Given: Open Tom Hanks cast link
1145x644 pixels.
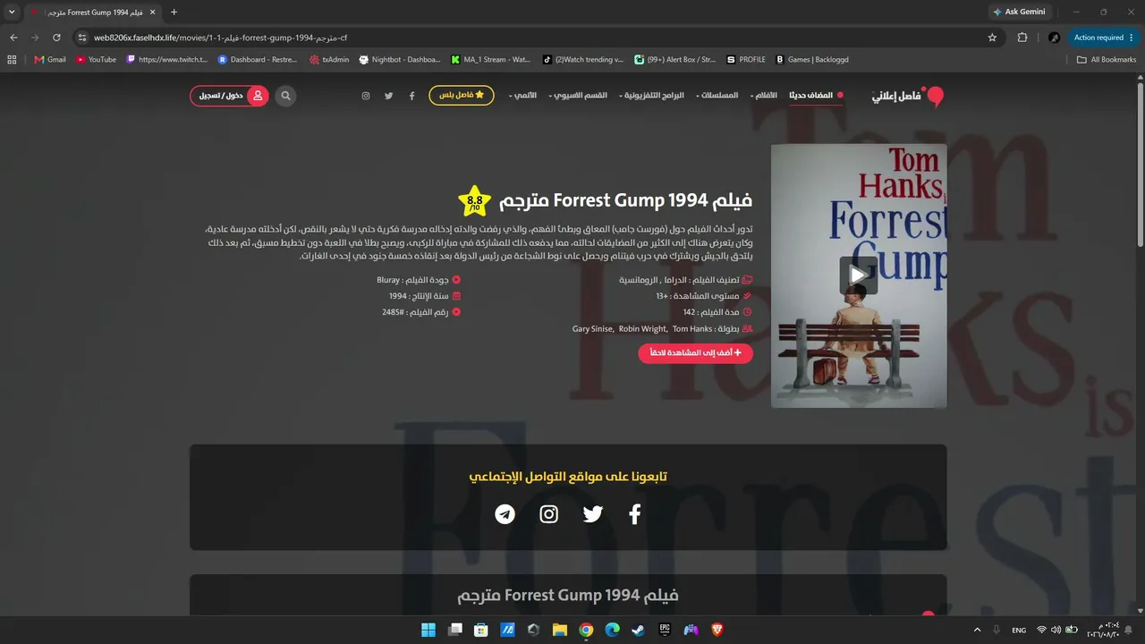Looking at the screenshot, I should 692,329.
